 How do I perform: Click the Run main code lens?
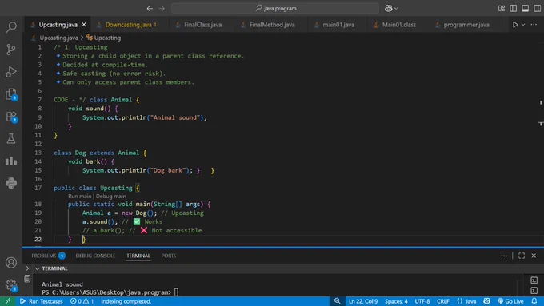[79, 197]
